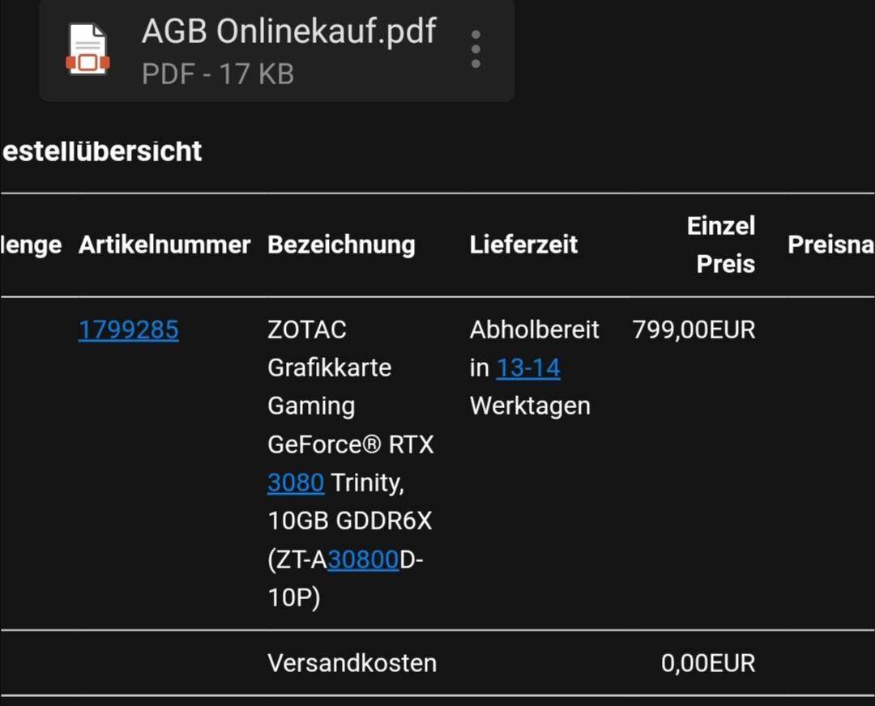This screenshot has width=875, height=706.
Task: Tap the 3080 link in the product name
Action: point(295,483)
